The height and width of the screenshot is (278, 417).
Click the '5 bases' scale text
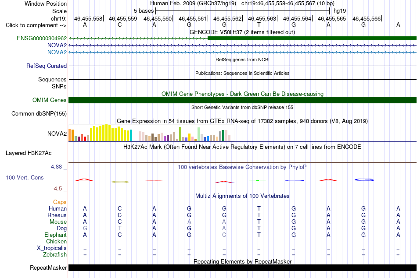pyautogui.click(x=144, y=11)
